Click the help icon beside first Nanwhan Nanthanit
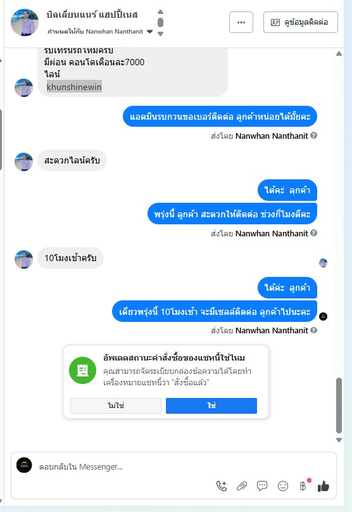Viewport: 352px width, 512px height. (x=313, y=136)
